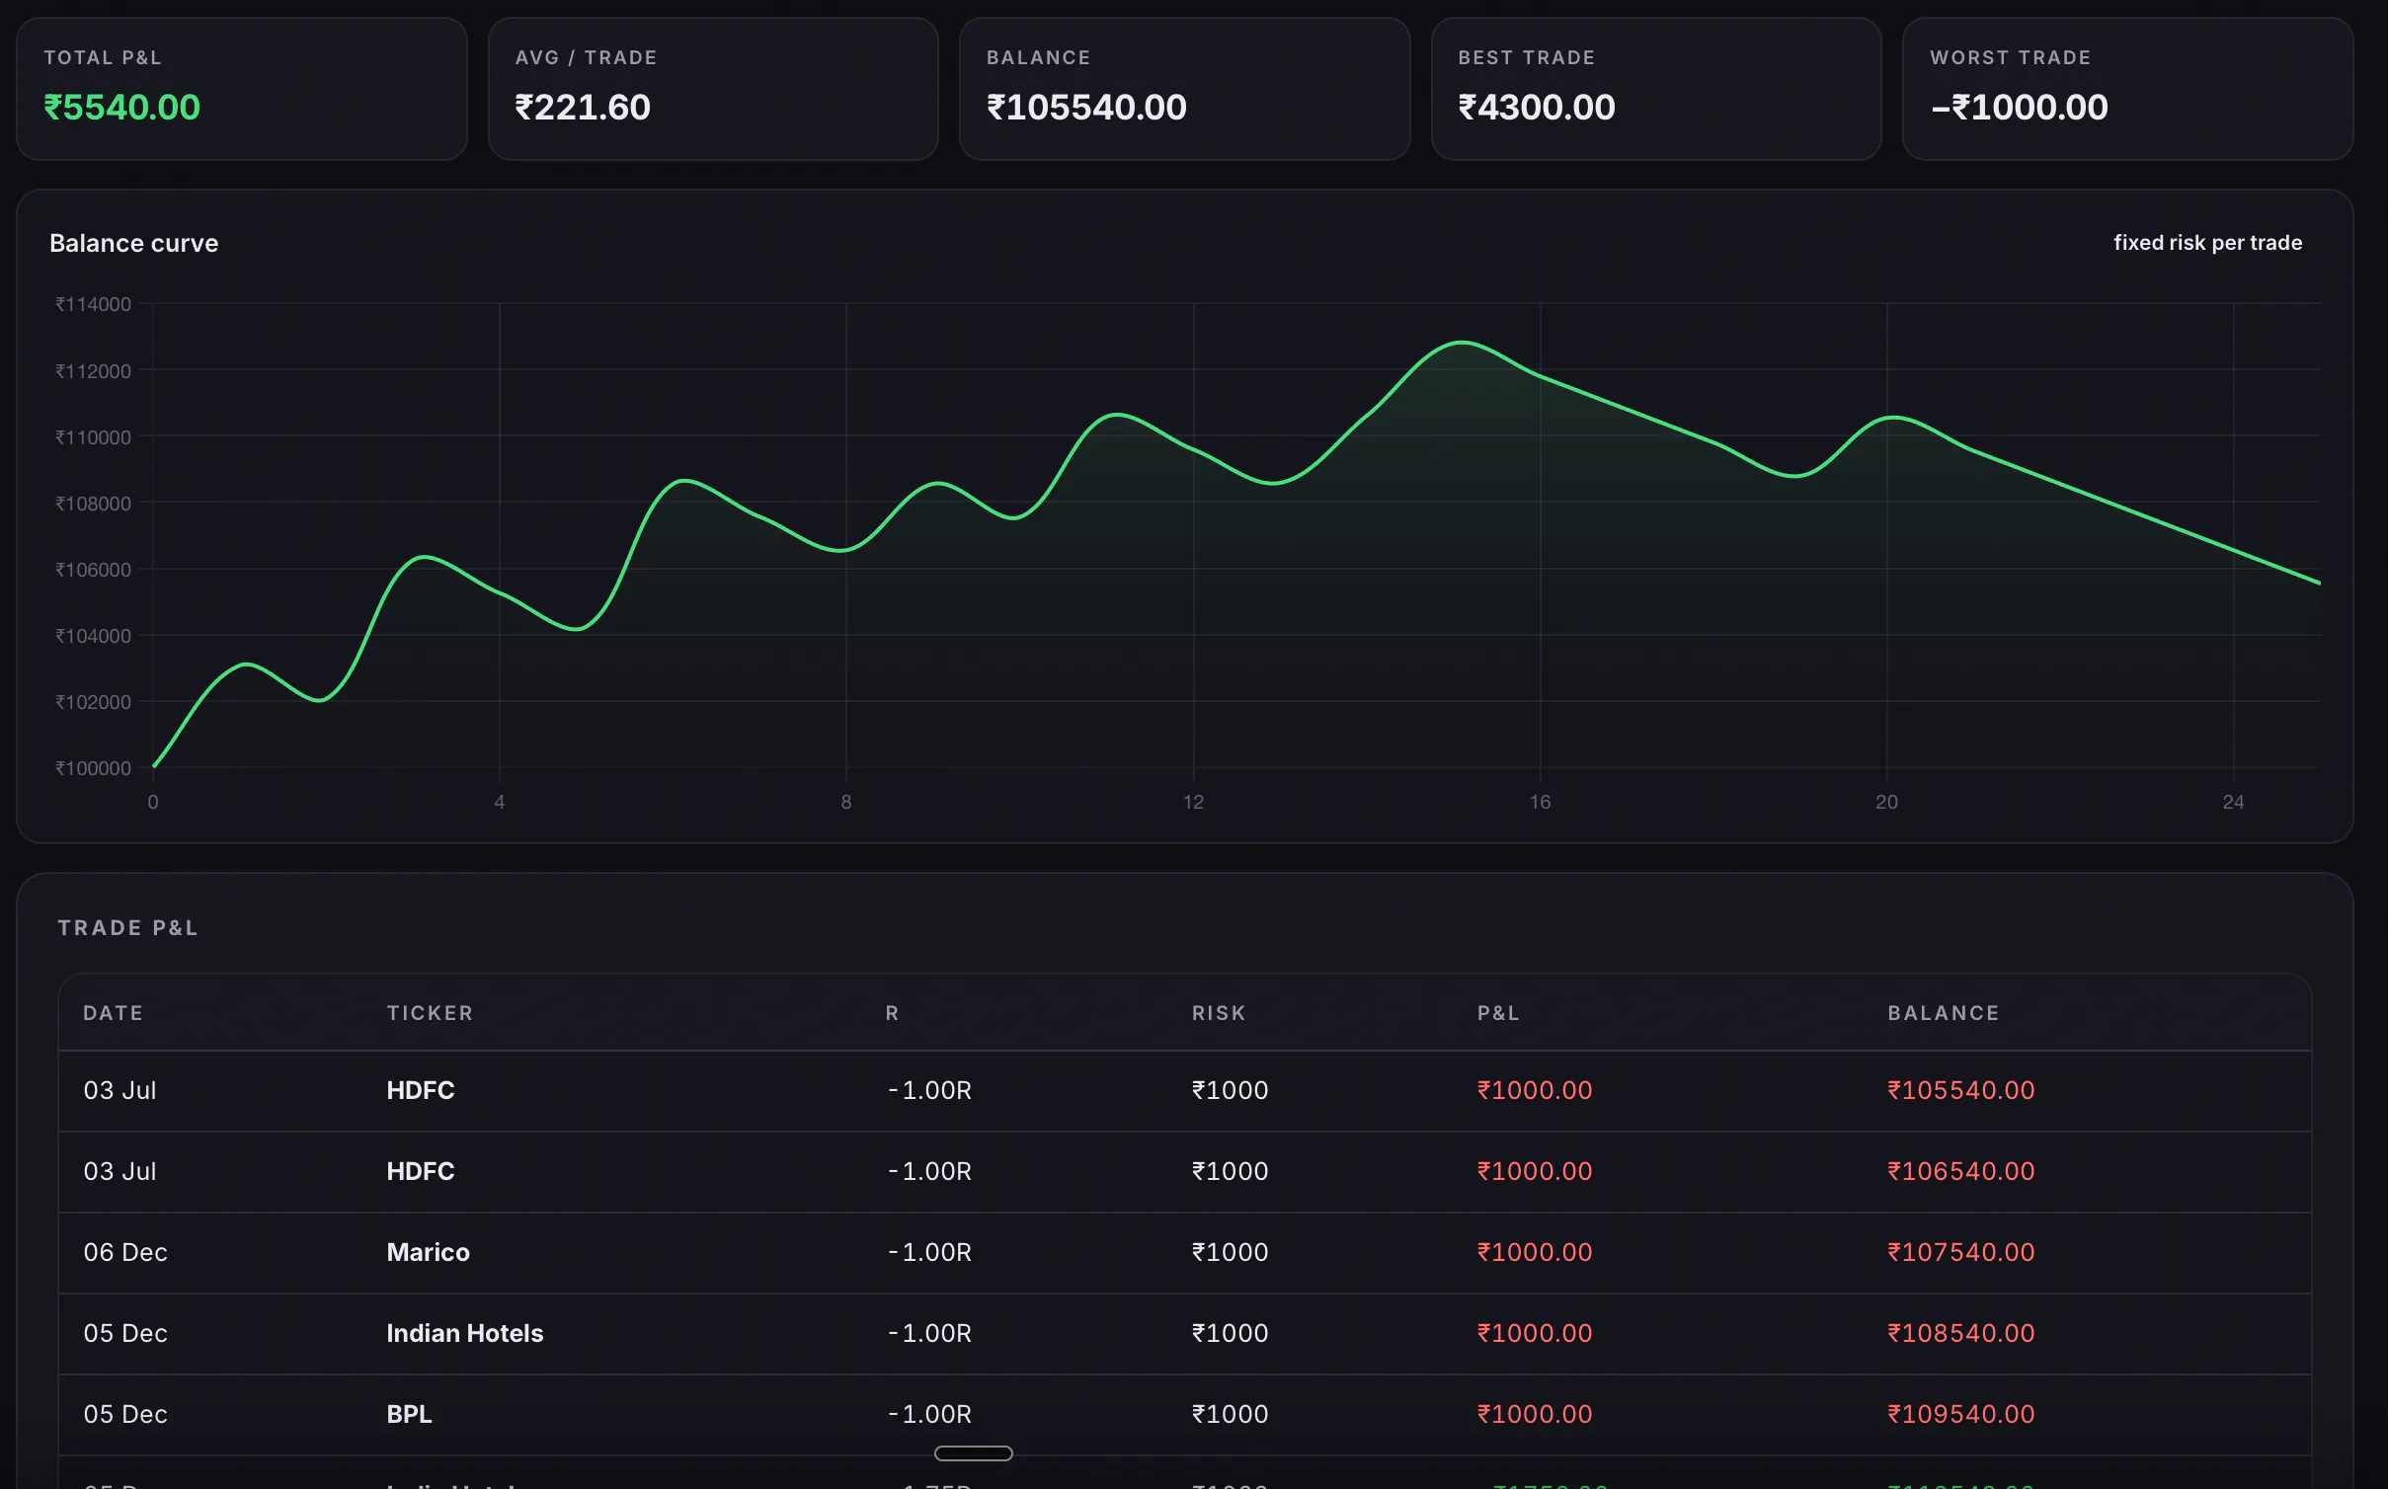This screenshot has height=1489, width=2388.
Task: Click the BALANCE column header
Action: (1944, 1013)
